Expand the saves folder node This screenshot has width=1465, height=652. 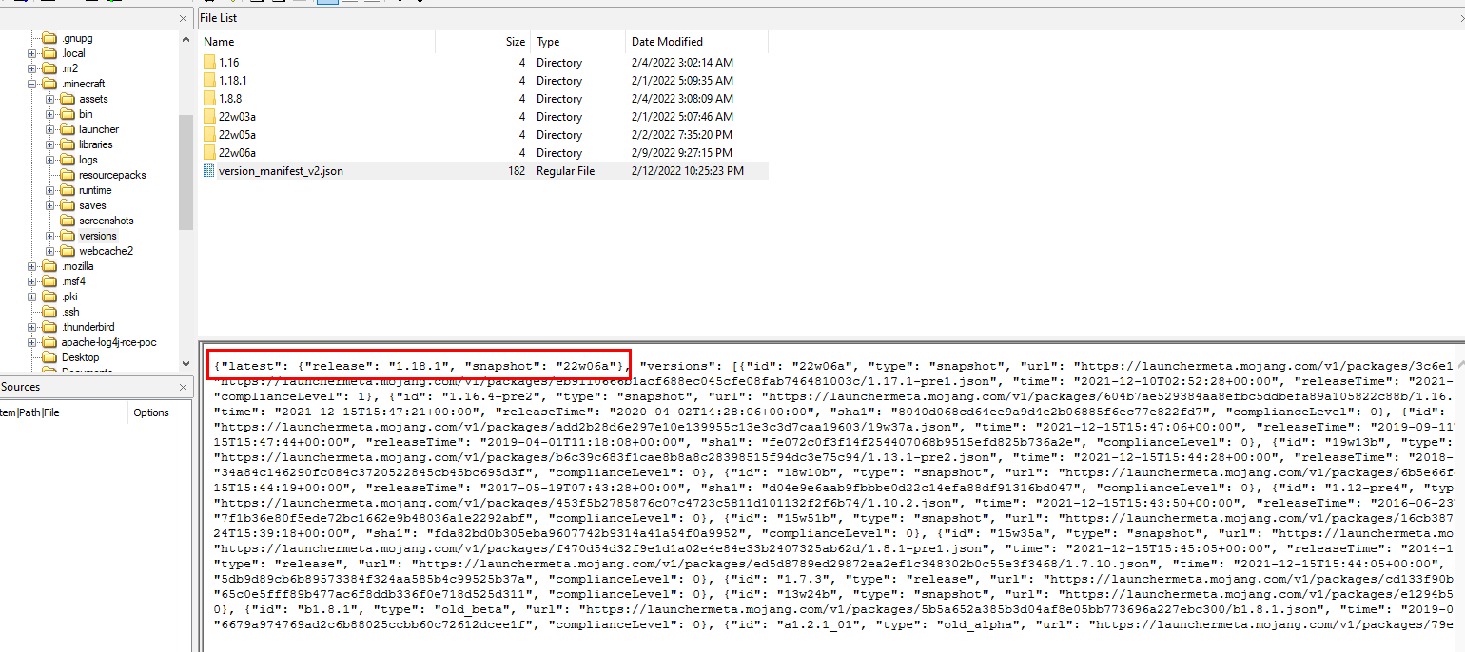(50, 205)
